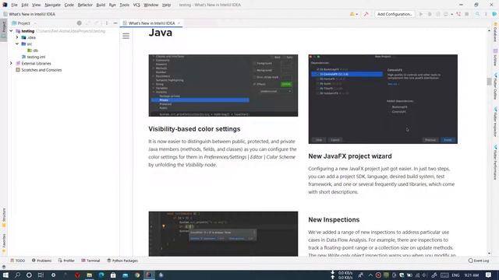This screenshot has height=280, width=499.
Task: Click the visibility color settings screenshot
Action: point(223,86)
